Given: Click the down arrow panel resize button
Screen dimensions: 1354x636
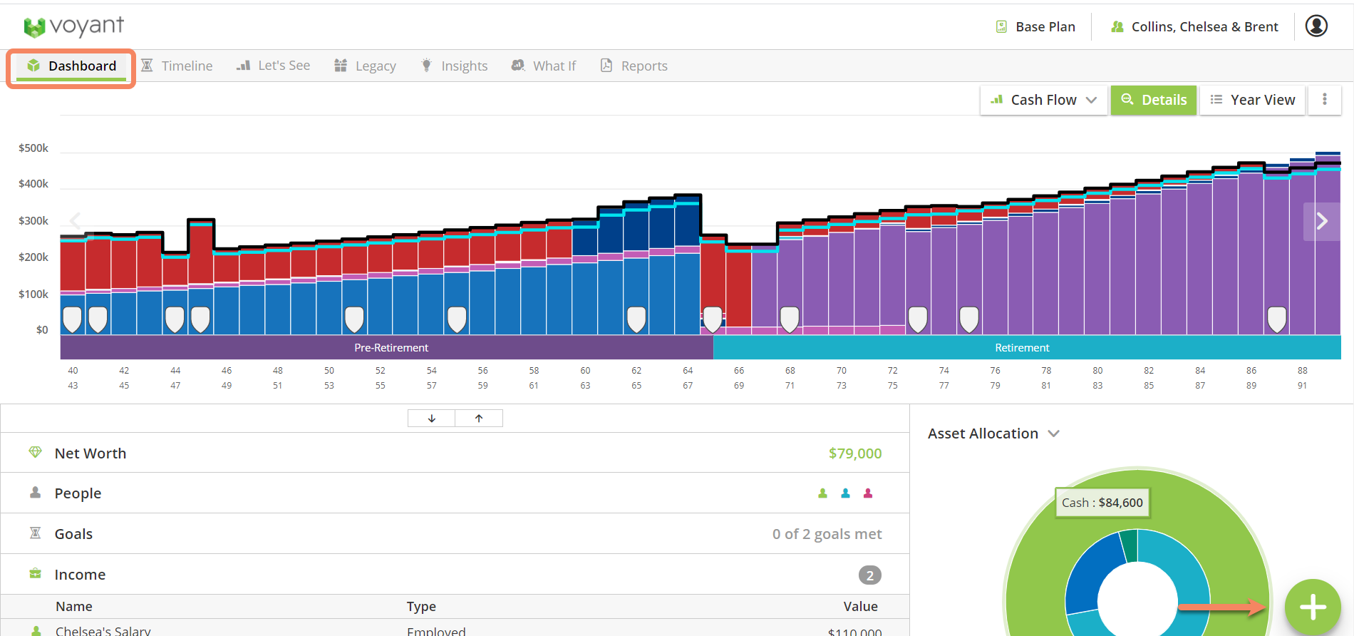Looking at the screenshot, I should point(431,419).
